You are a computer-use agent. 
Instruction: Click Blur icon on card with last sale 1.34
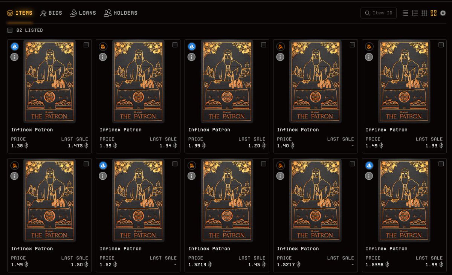click(x=103, y=47)
